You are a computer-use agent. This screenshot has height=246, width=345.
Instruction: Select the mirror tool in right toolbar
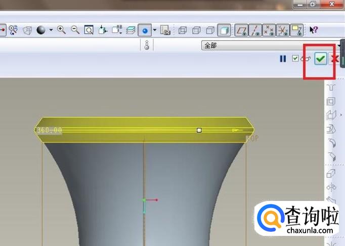[x=331, y=187]
